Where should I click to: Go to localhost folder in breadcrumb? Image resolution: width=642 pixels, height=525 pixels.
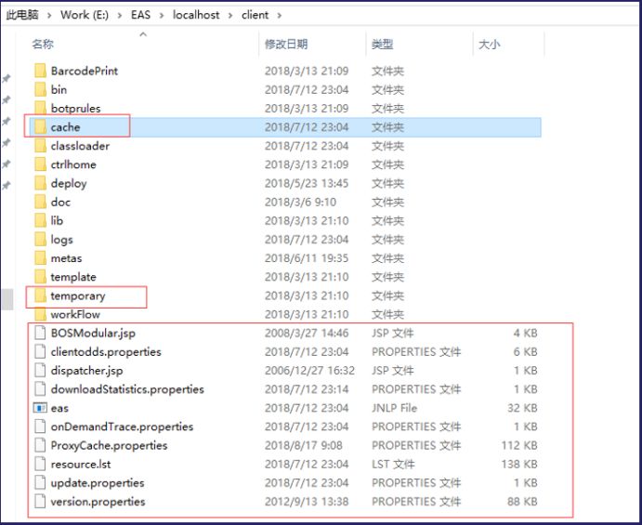point(196,15)
